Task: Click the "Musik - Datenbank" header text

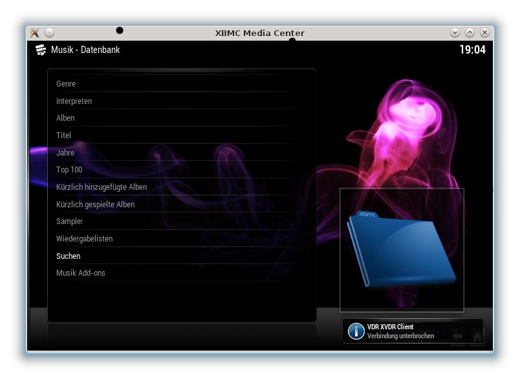Action: click(85, 50)
